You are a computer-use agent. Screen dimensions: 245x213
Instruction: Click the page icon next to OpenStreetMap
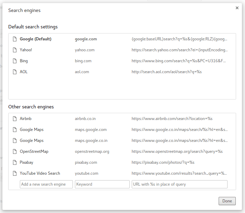(14, 151)
